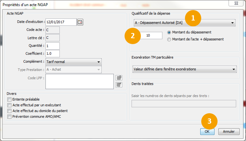Click the Coefficient field showing 1.0
The width and height of the screenshot is (246, 141).
52,53
